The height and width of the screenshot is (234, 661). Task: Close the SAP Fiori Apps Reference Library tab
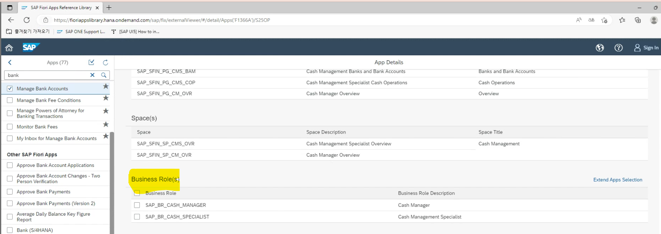tap(97, 8)
